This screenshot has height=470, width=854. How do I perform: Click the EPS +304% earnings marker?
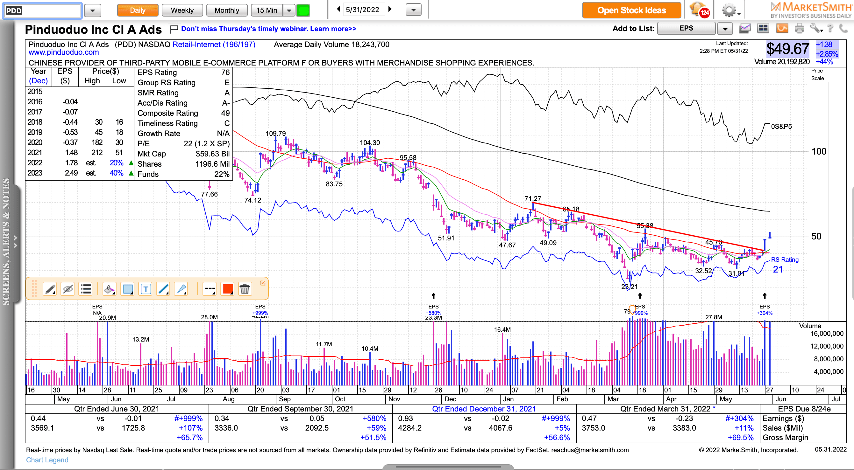(765, 309)
